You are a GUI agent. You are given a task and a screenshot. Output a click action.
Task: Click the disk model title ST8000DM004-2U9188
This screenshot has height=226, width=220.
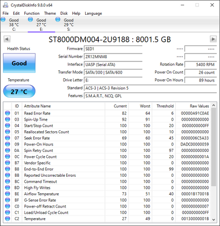click(89, 39)
